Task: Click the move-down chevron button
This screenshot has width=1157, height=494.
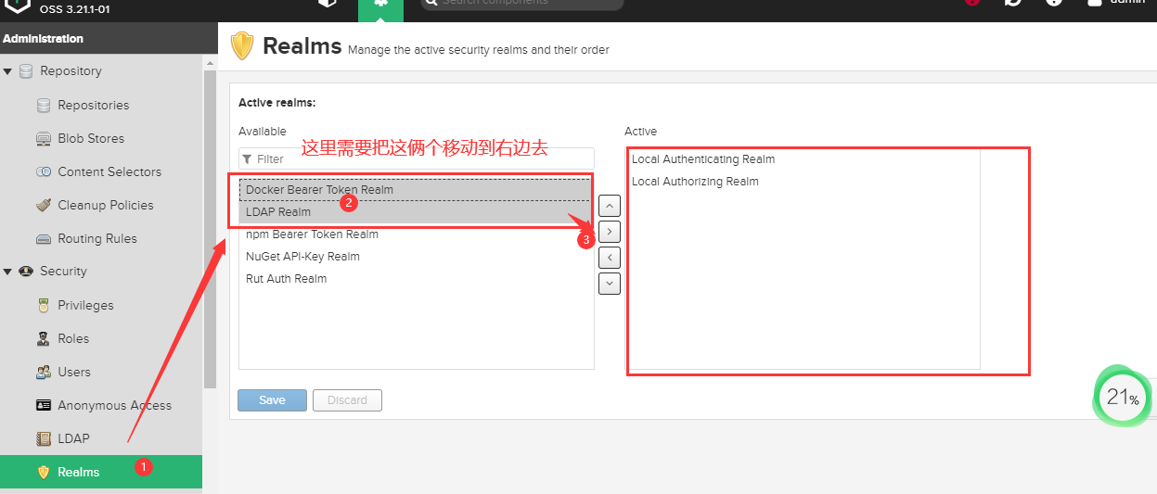Action: click(x=610, y=284)
